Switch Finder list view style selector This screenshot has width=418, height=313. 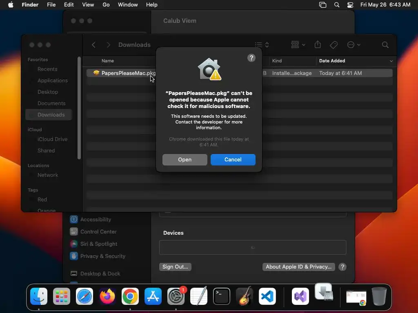pos(262,45)
